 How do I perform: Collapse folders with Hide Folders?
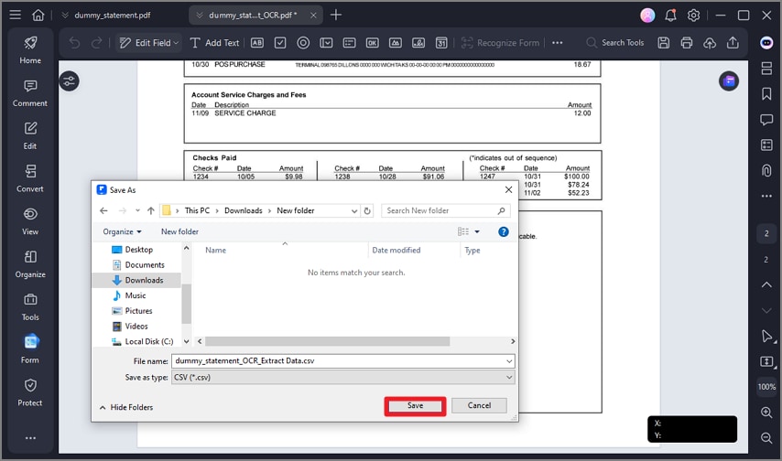pyautogui.click(x=126, y=407)
